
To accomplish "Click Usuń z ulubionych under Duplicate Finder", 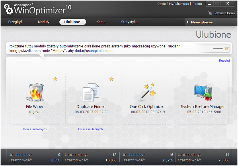I will tap(90, 129).
